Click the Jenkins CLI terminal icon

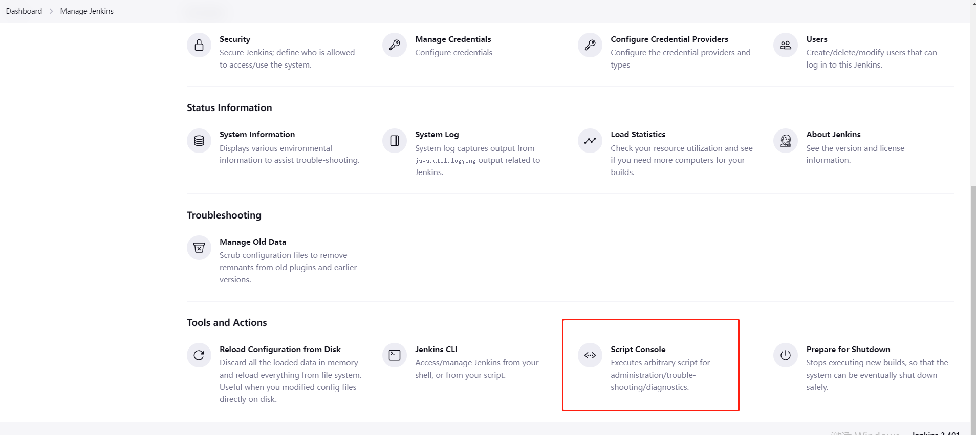point(395,355)
